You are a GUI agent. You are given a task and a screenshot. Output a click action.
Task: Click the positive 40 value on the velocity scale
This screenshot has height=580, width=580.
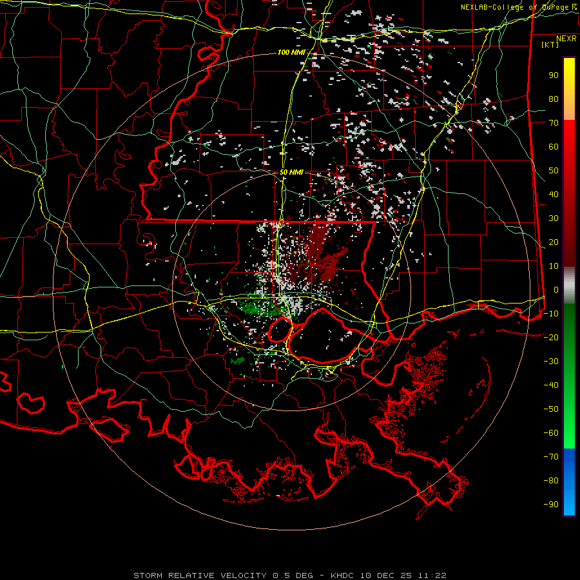pyautogui.click(x=554, y=194)
